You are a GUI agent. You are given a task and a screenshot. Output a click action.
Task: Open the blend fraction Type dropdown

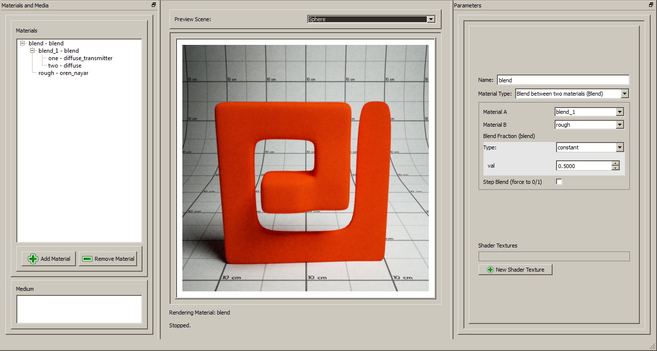pyautogui.click(x=620, y=147)
